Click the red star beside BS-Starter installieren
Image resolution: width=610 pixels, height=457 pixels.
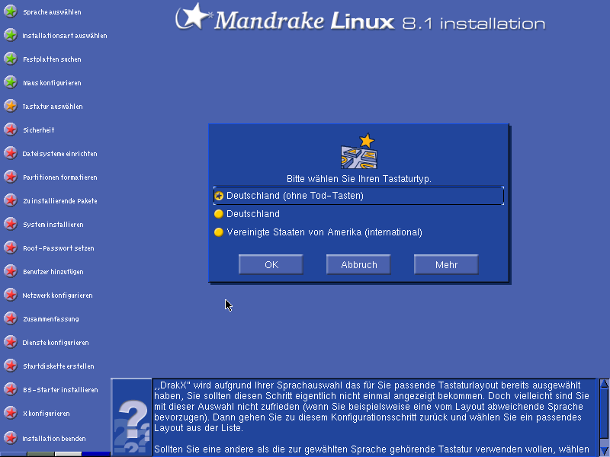click(x=11, y=390)
